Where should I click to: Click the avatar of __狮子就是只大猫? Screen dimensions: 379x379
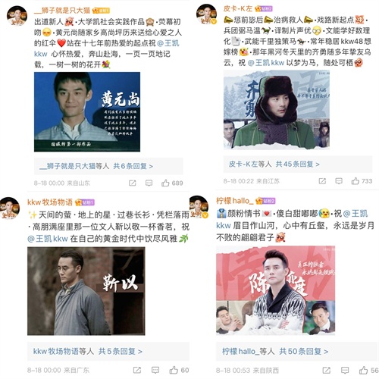17,16
